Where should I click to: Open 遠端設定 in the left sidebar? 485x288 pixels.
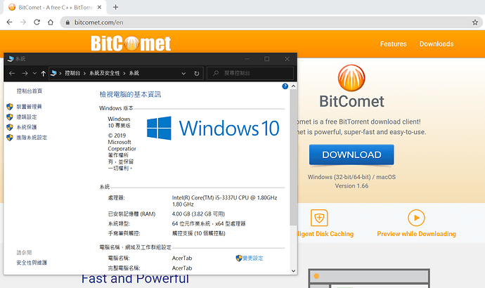click(x=27, y=117)
